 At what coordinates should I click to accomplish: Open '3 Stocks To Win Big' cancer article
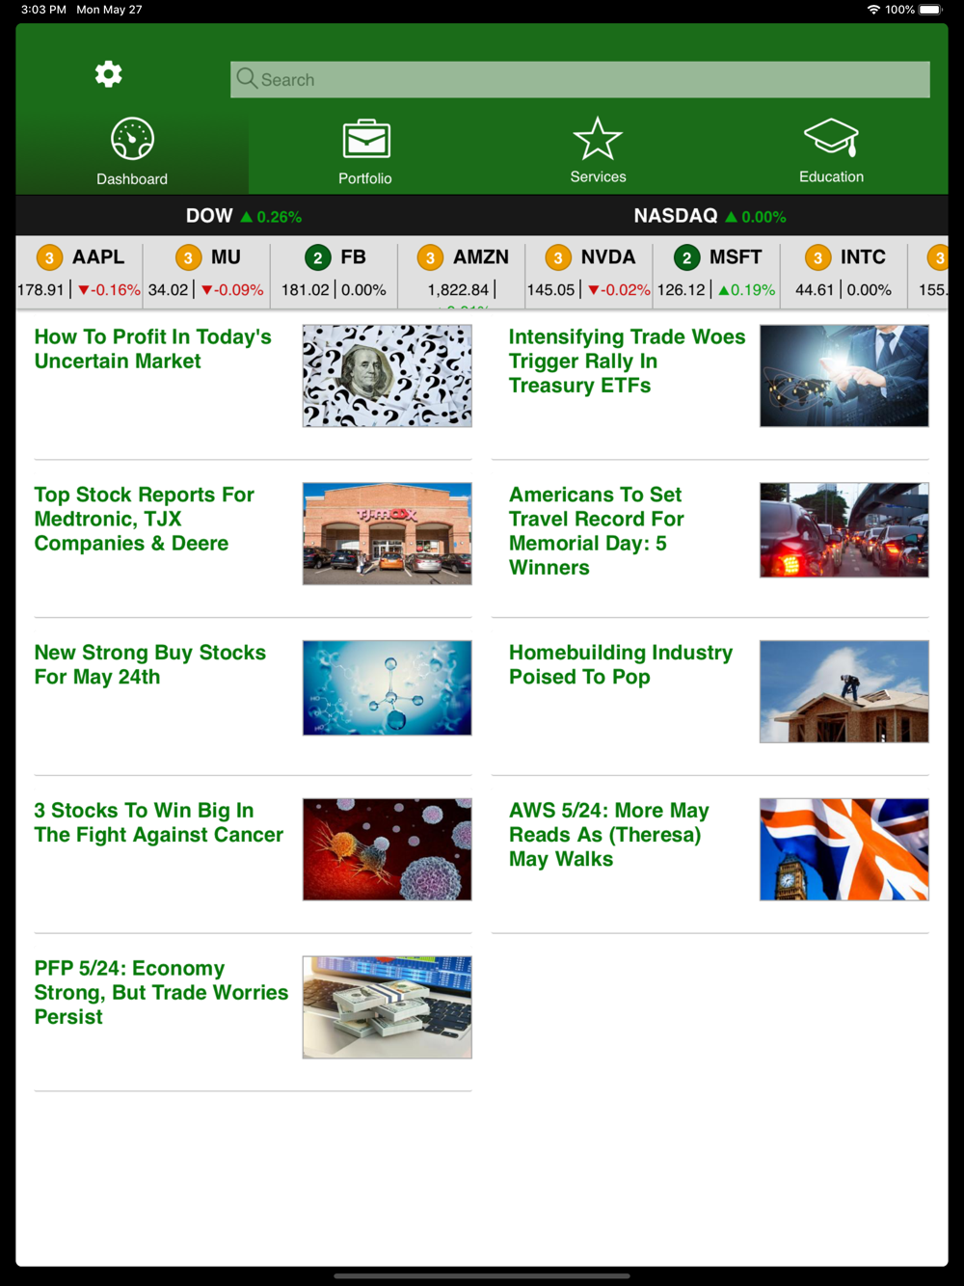[x=159, y=823]
